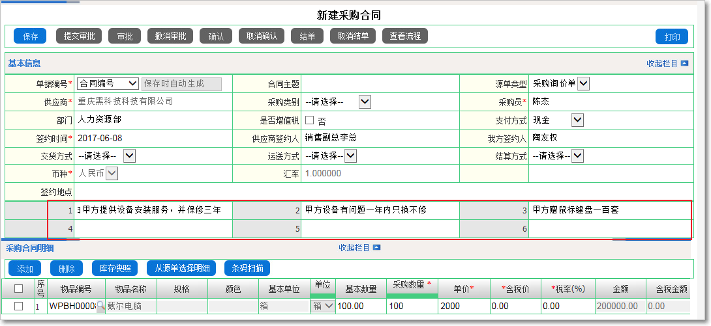Screen dimensions: 711x326
Task: Toggle the 是否增值税 checkbox
Action: 310,120
